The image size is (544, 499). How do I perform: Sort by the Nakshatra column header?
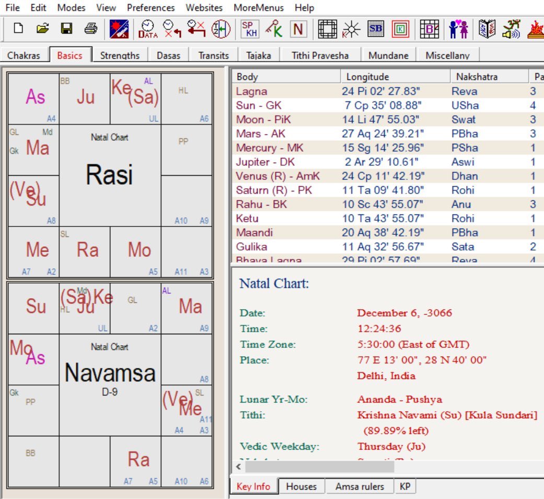489,76
